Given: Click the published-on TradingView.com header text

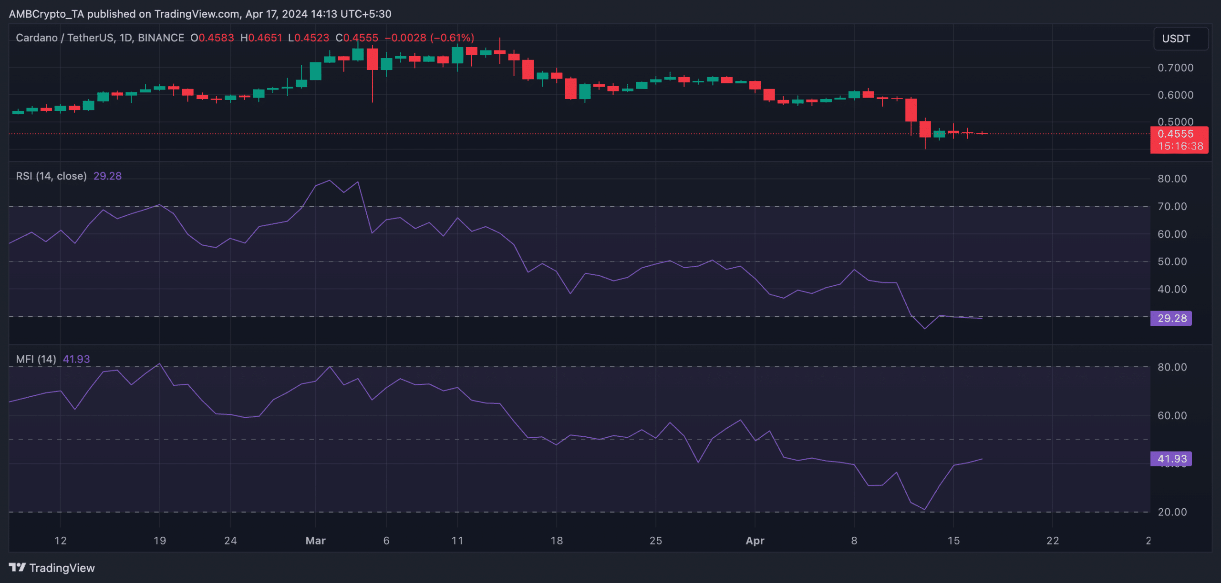Looking at the screenshot, I should coord(200,14).
